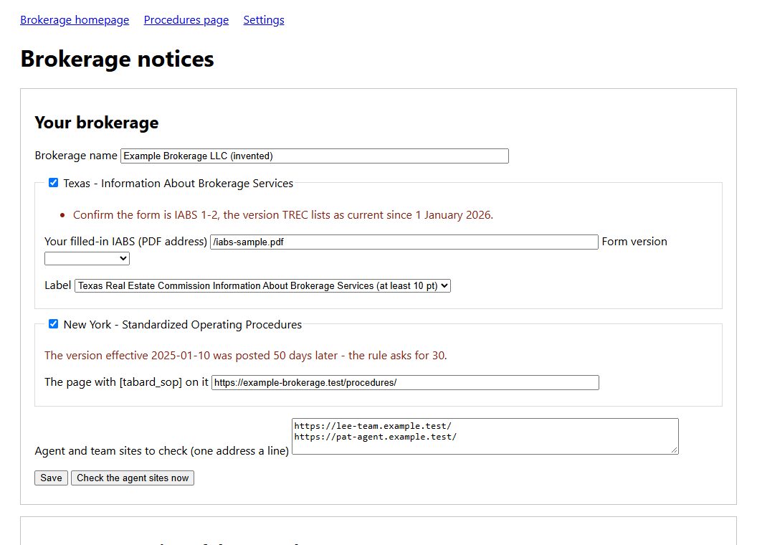Open the Settings link

click(264, 20)
